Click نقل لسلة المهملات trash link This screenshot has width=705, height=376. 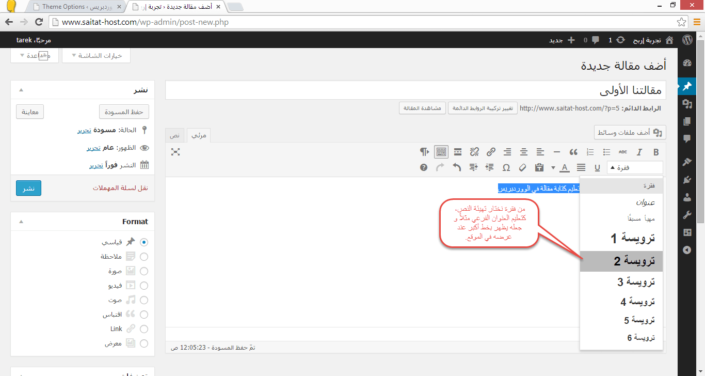[x=120, y=188]
